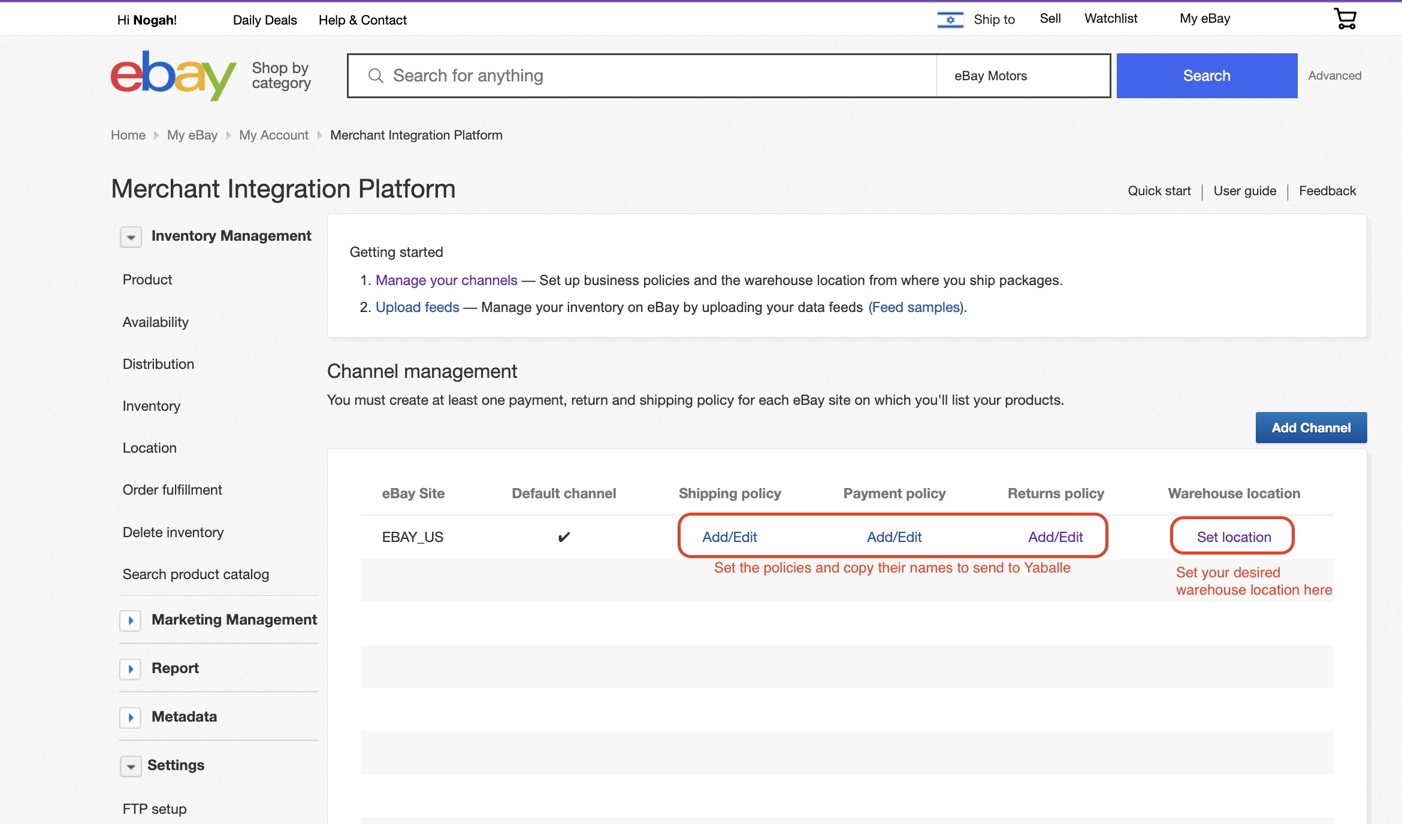Select Location in the sidebar
Image resolution: width=1402 pixels, height=824 pixels.
click(x=150, y=448)
